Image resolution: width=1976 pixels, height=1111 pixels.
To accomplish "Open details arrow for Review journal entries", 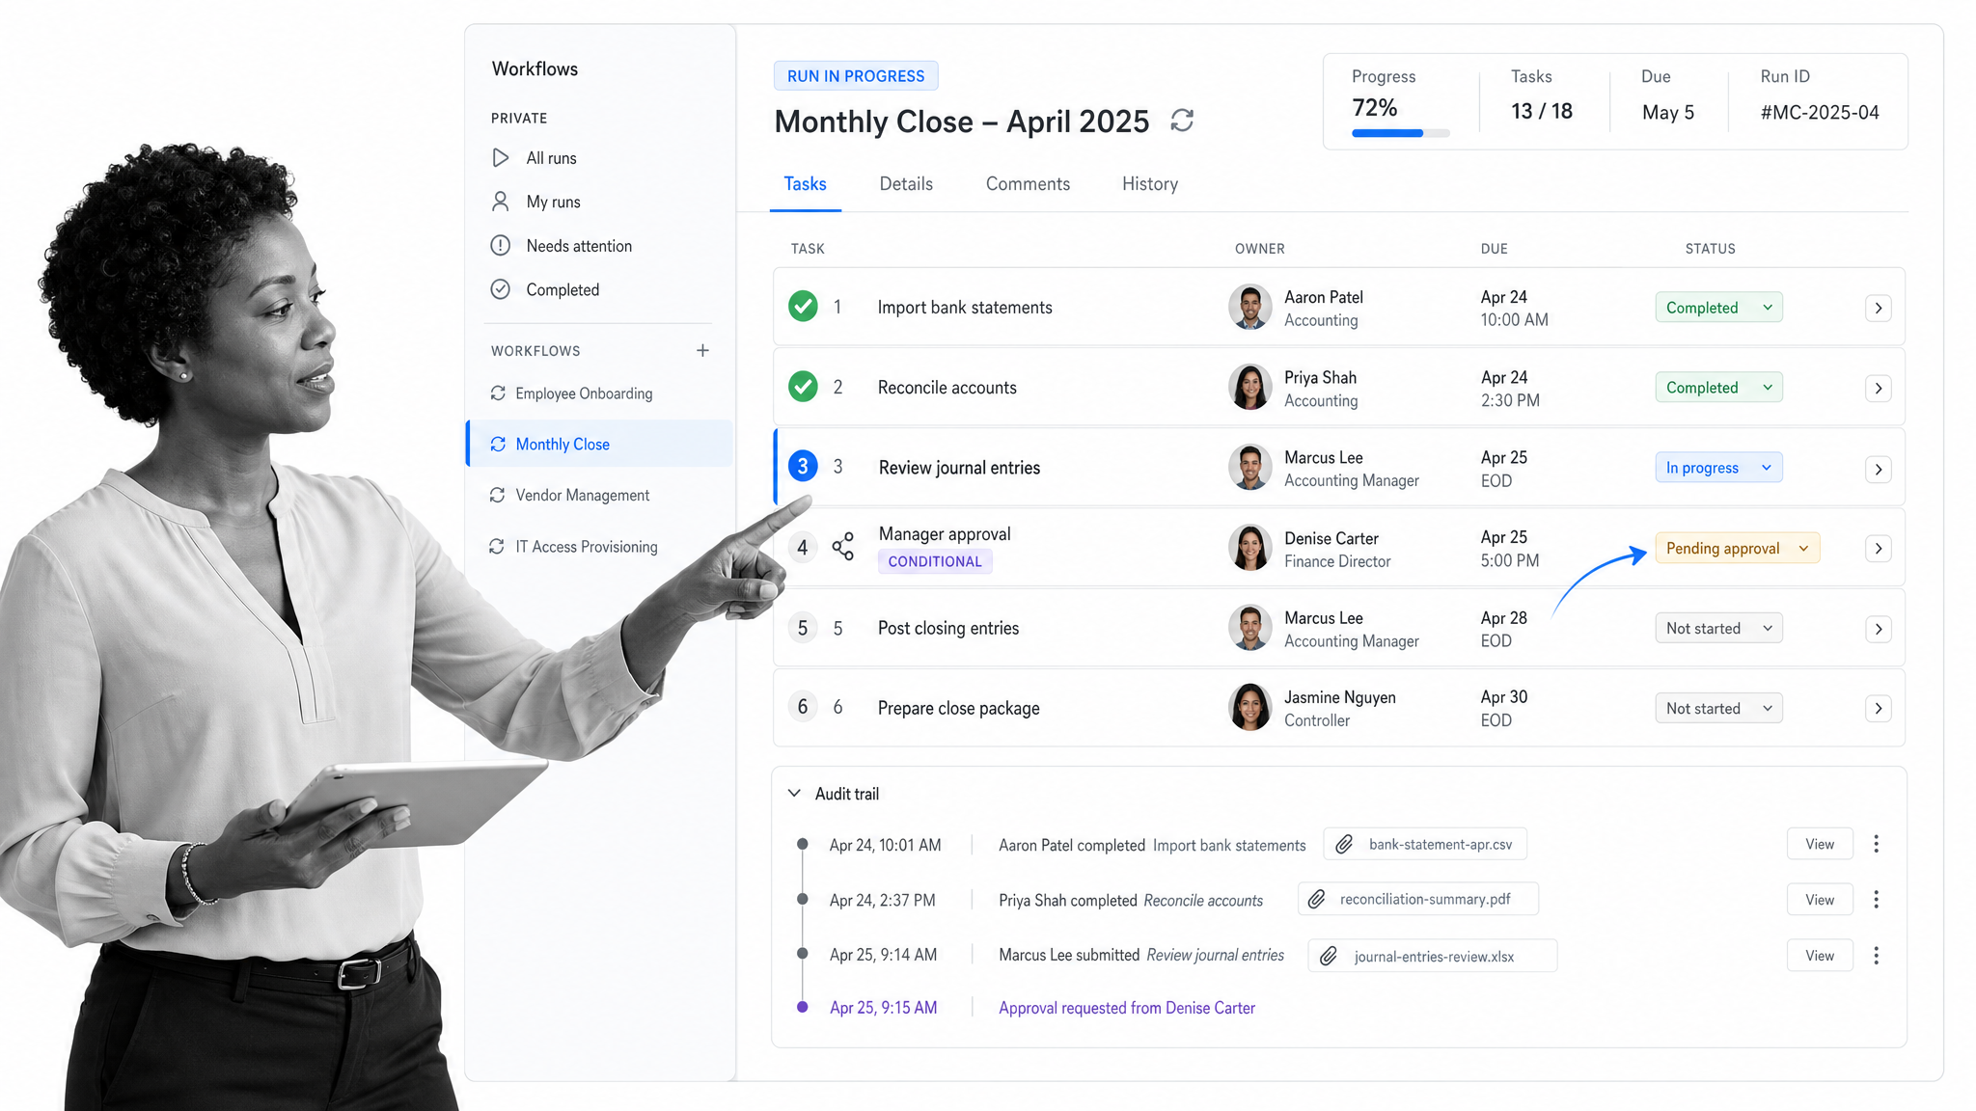I will 1878,470.
